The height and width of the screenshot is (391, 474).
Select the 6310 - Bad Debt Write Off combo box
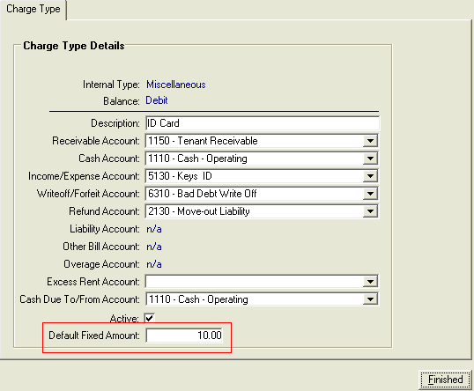pyautogui.click(x=262, y=194)
